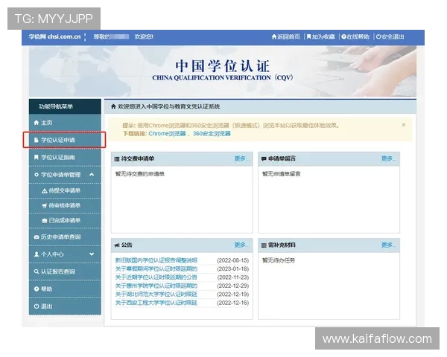Click the power icon by 退出 in sidebar

pos(37,306)
